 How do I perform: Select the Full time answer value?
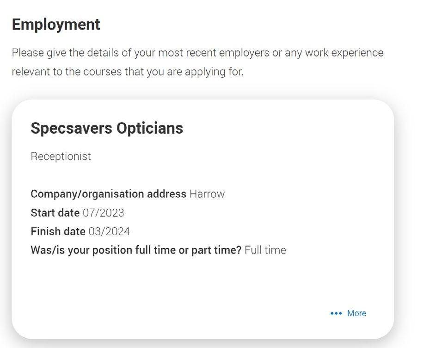click(x=265, y=250)
